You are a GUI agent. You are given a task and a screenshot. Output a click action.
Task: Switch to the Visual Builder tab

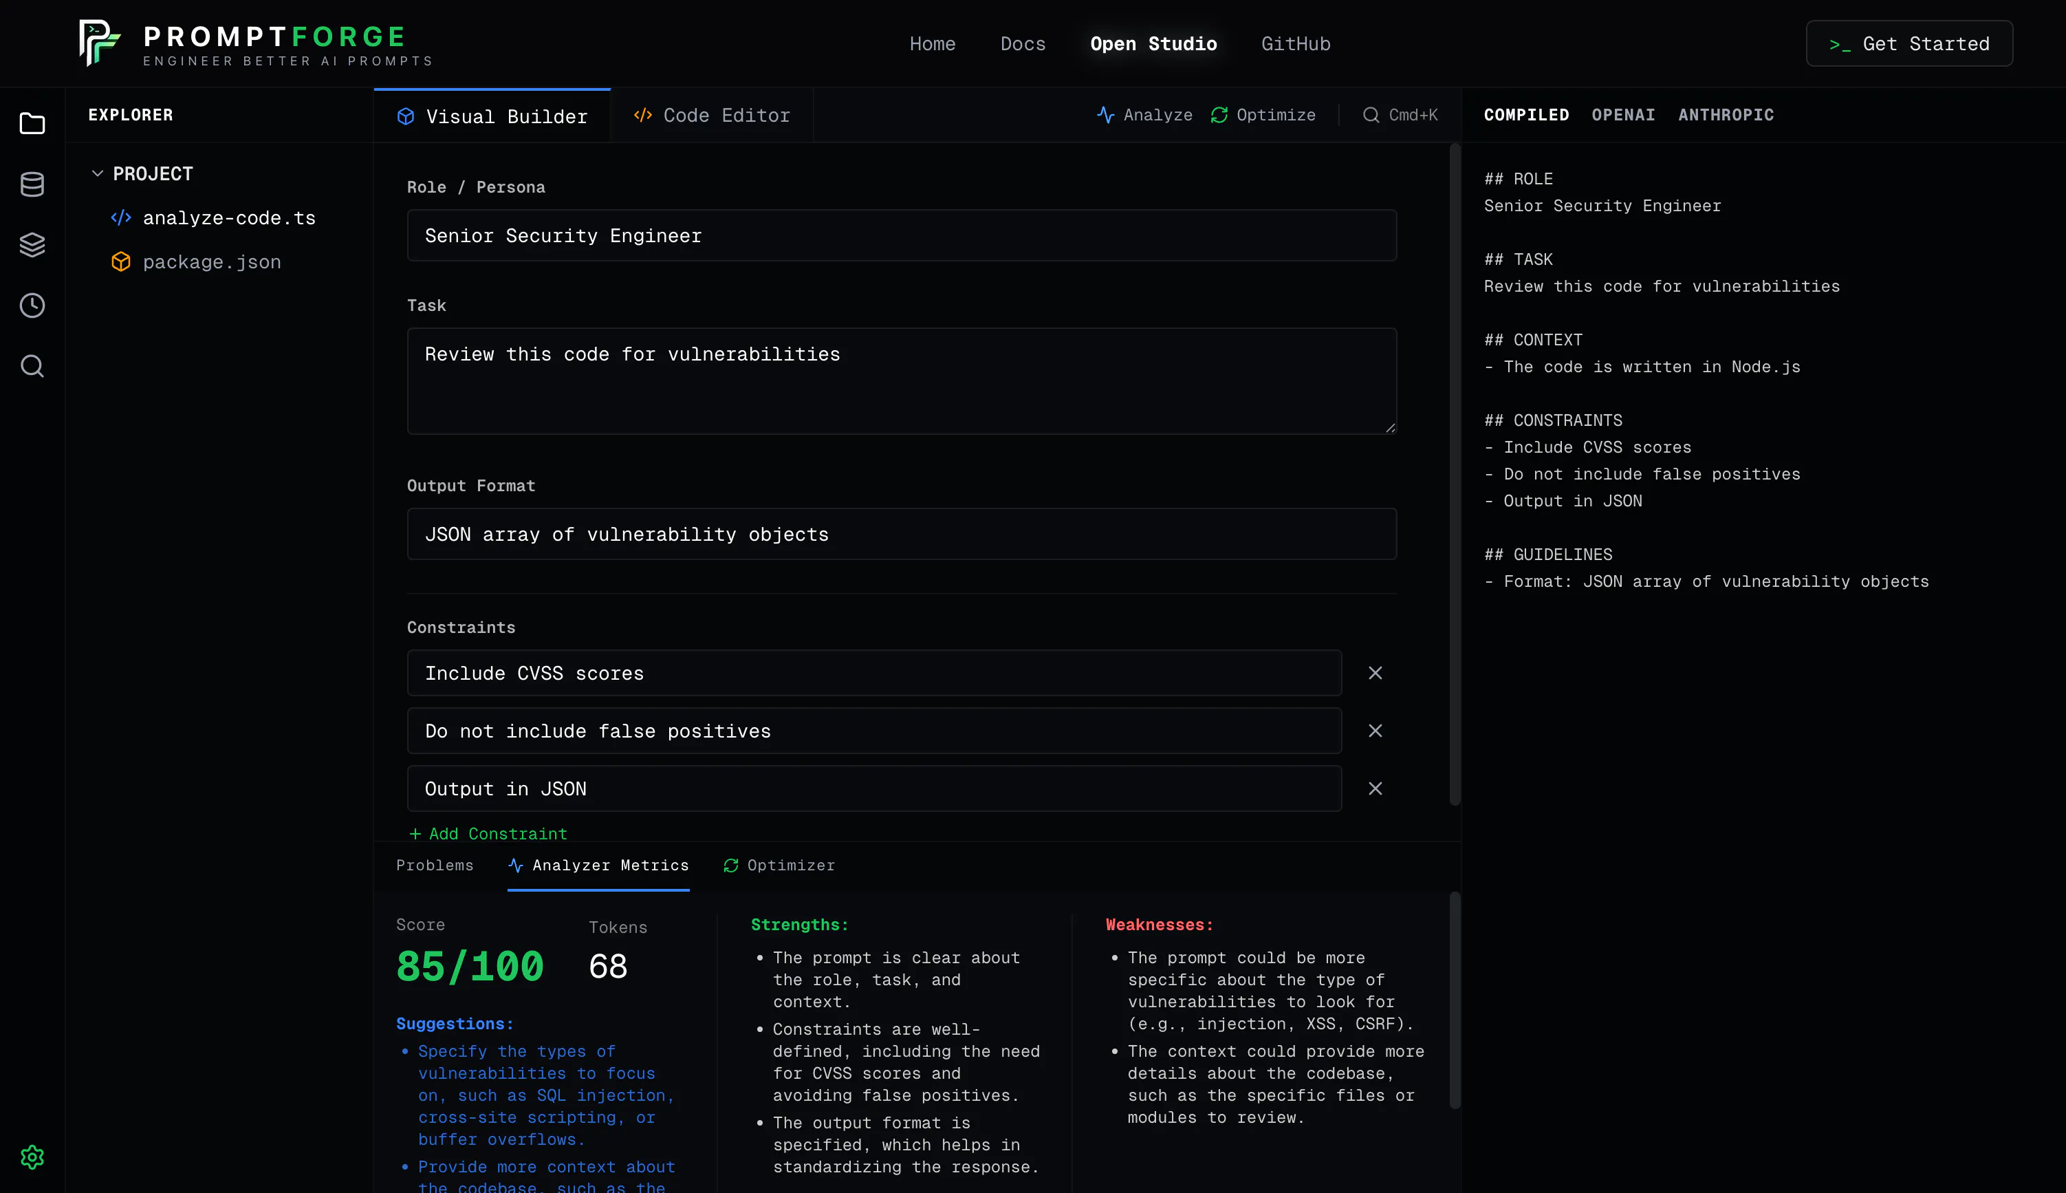[492, 116]
